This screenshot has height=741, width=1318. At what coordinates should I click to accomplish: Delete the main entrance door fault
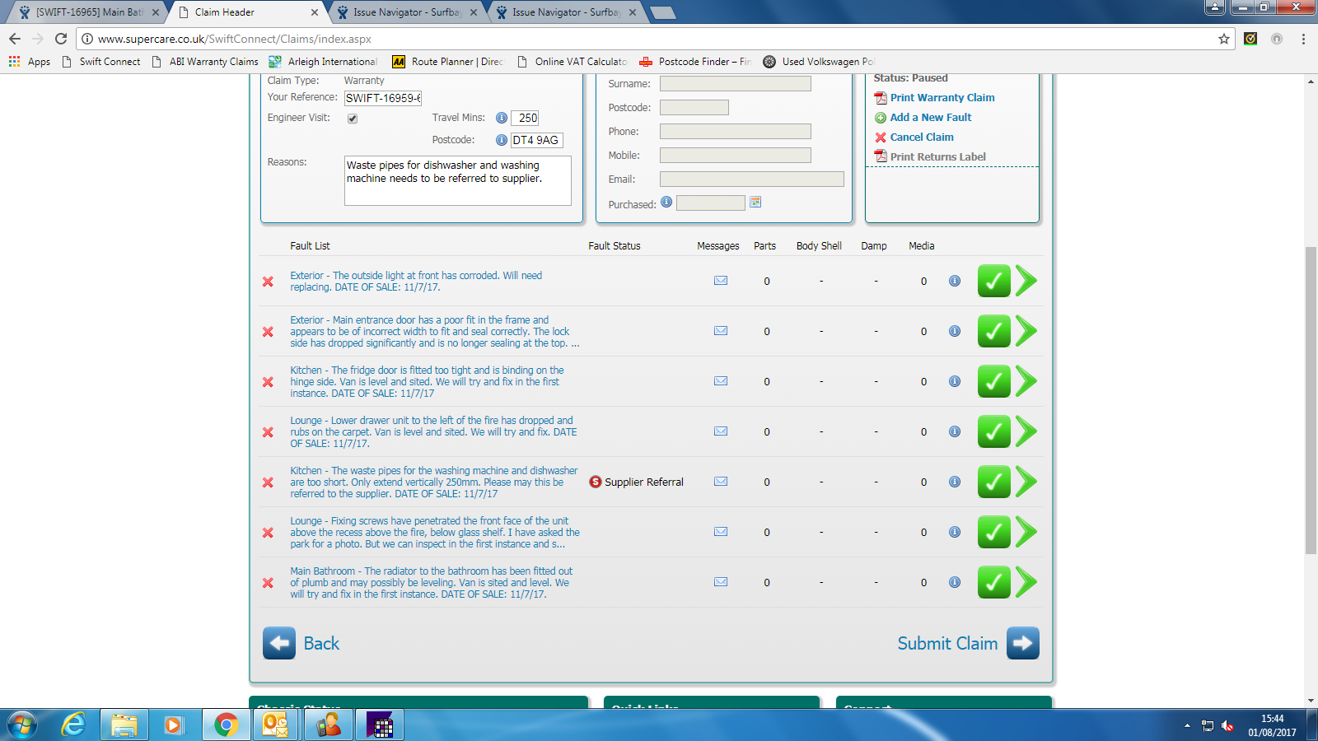[x=268, y=332]
